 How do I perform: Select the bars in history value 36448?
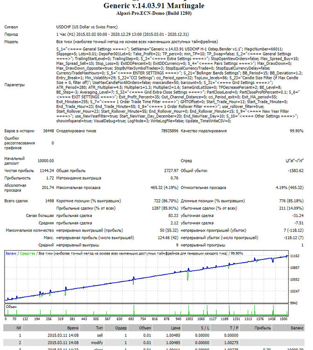click(49, 131)
